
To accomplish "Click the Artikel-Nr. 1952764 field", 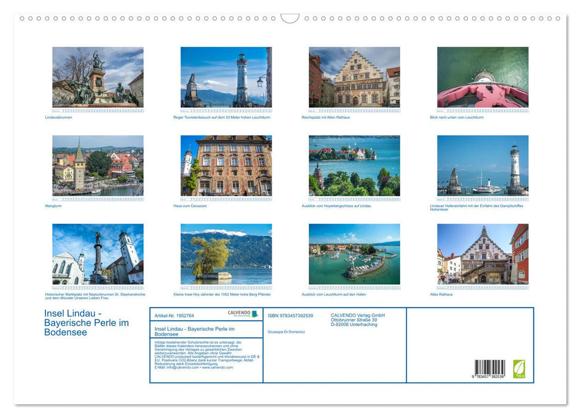I will click(174, 316).
